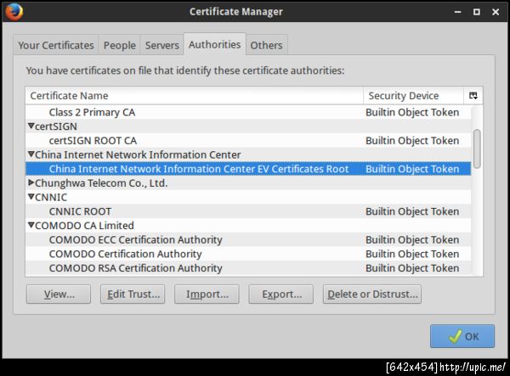510x376 pixels.
Task: Close the Certificate Manager window
Action: coord(496,12)
